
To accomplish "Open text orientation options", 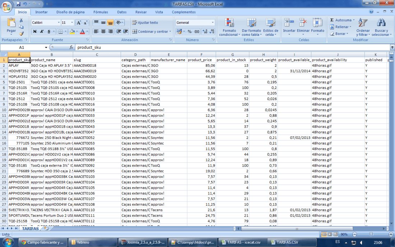I will pyautogui.click(x=120, y=23).
